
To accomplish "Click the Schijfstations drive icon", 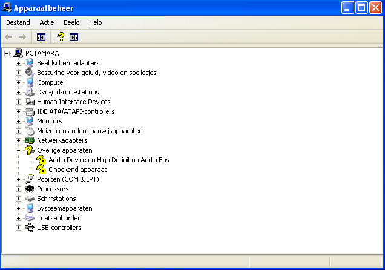I will point(30,199).
